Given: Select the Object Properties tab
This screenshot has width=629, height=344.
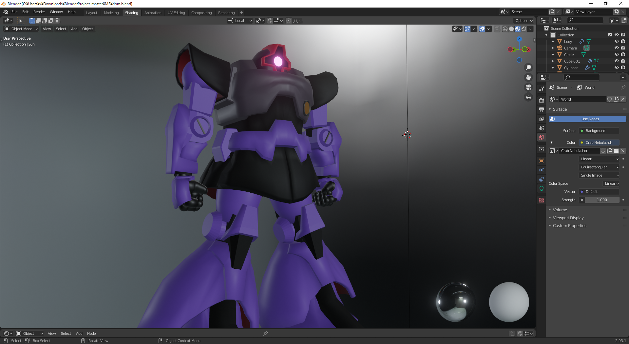Looking at the screenshot, I should 542,161.
